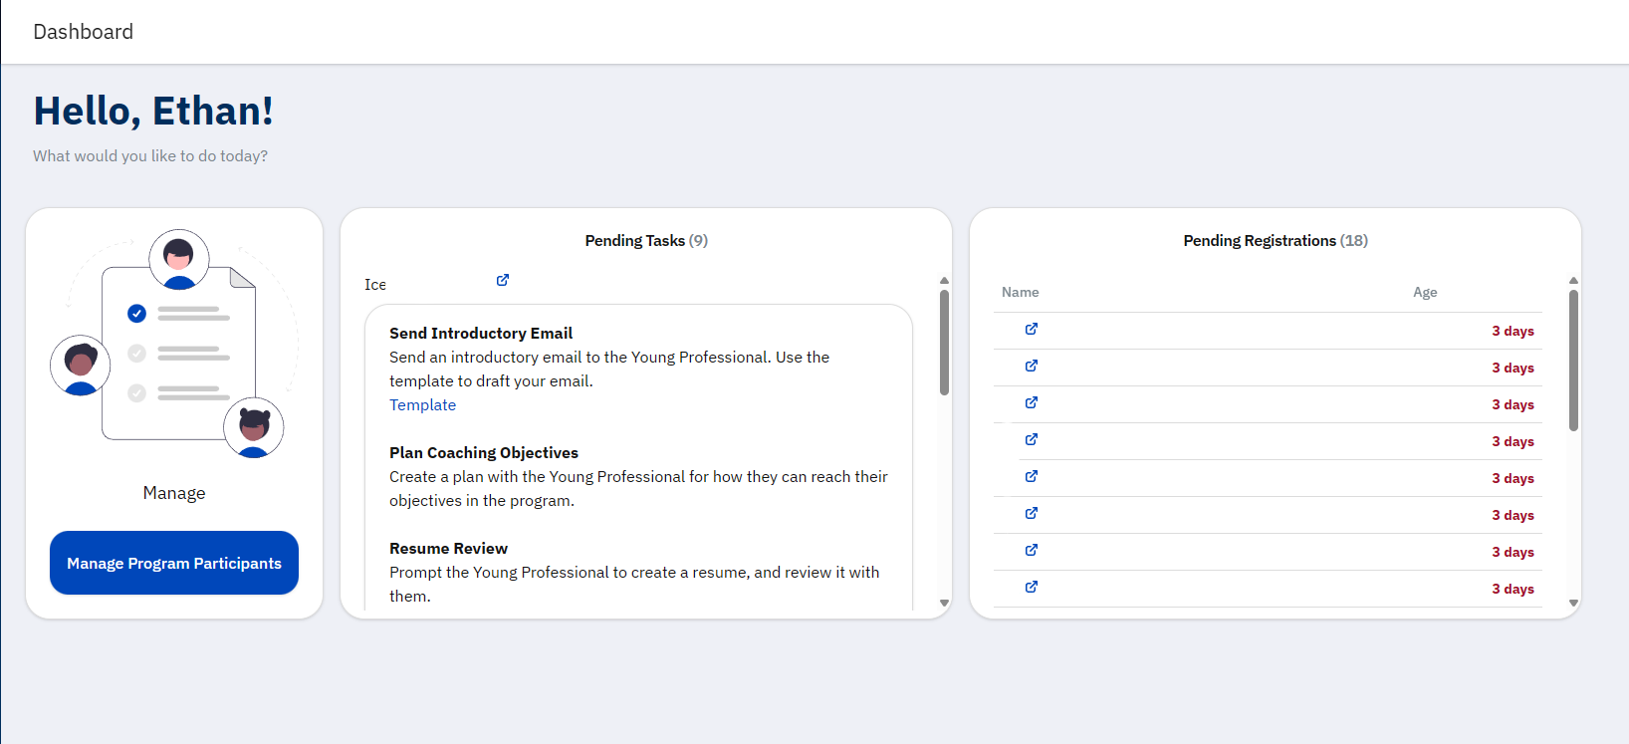Open fourth pending registration's external link icon

(x=1032, y=439)
